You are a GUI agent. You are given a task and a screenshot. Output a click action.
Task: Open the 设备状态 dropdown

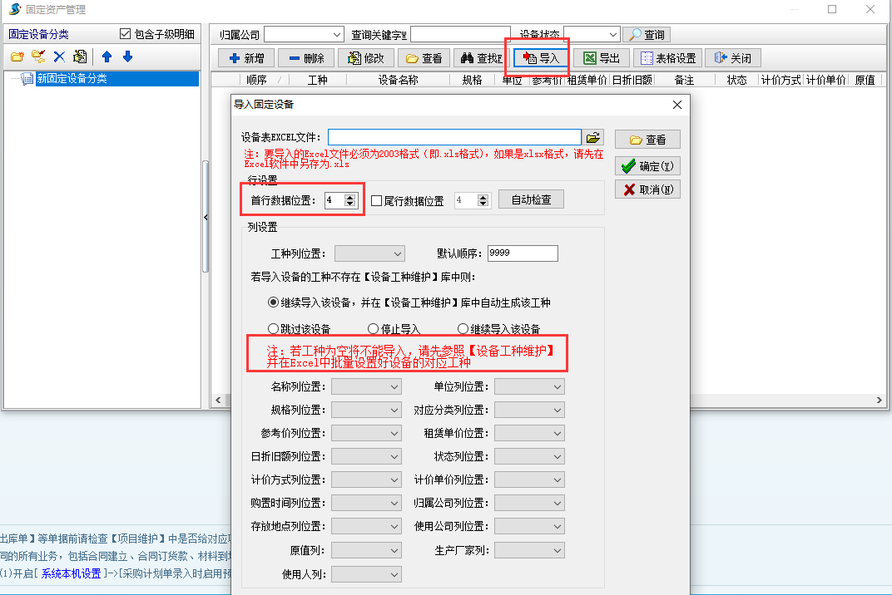pos(614,34)
